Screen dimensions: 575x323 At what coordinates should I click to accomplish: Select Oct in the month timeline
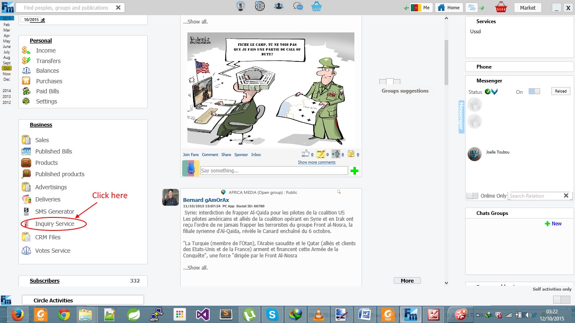pos(7,68)
